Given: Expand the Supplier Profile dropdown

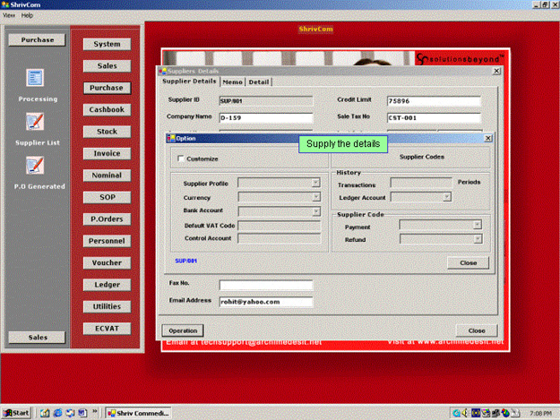Looking at the screenshot, I should tap(315, 183).
